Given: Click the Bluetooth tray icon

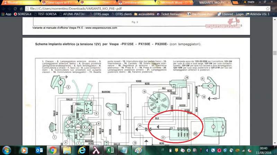Looking at the screenshot, I should [x=207, y=150].
